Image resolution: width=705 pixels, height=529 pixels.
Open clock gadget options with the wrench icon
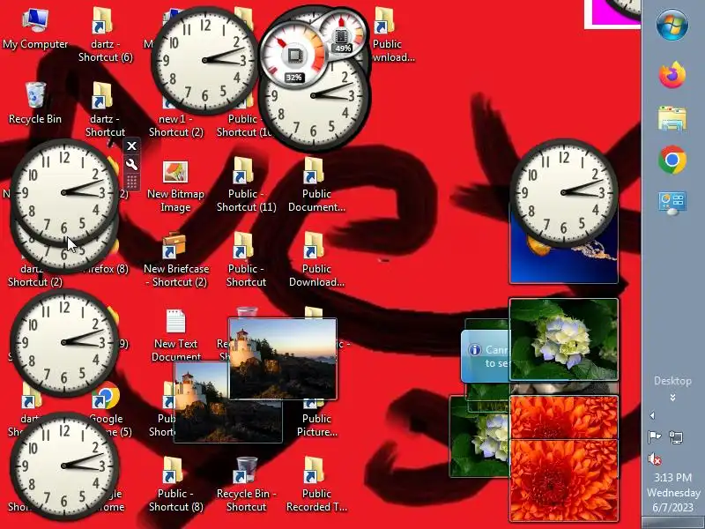pyautogui.click(x=131, y=164)
